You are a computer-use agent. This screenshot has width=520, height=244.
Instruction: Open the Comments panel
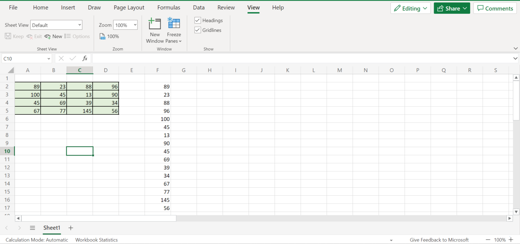point(495,8)
